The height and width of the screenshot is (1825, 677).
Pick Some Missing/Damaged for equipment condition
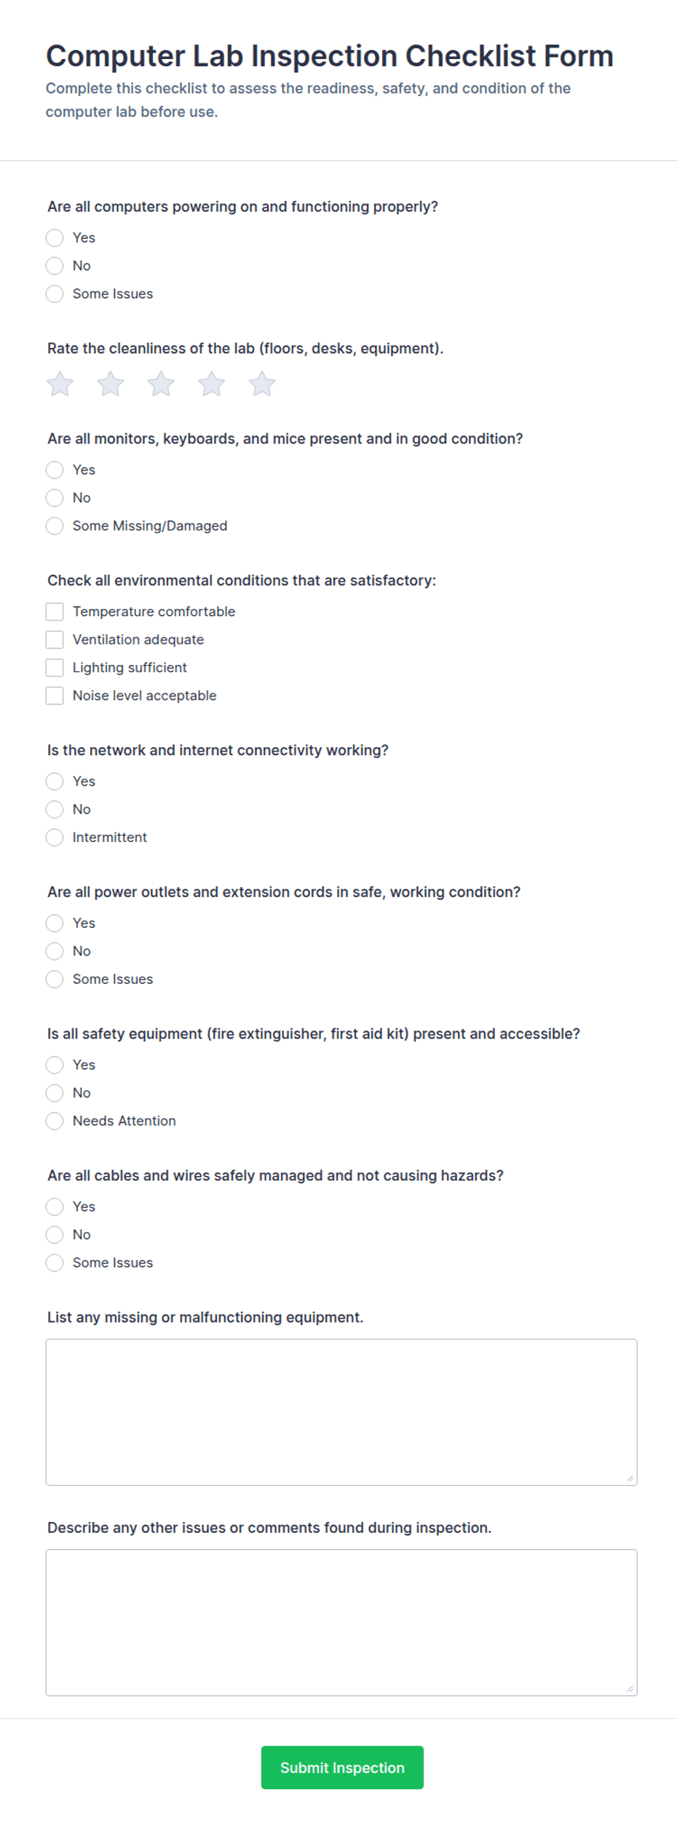(55, 525)
